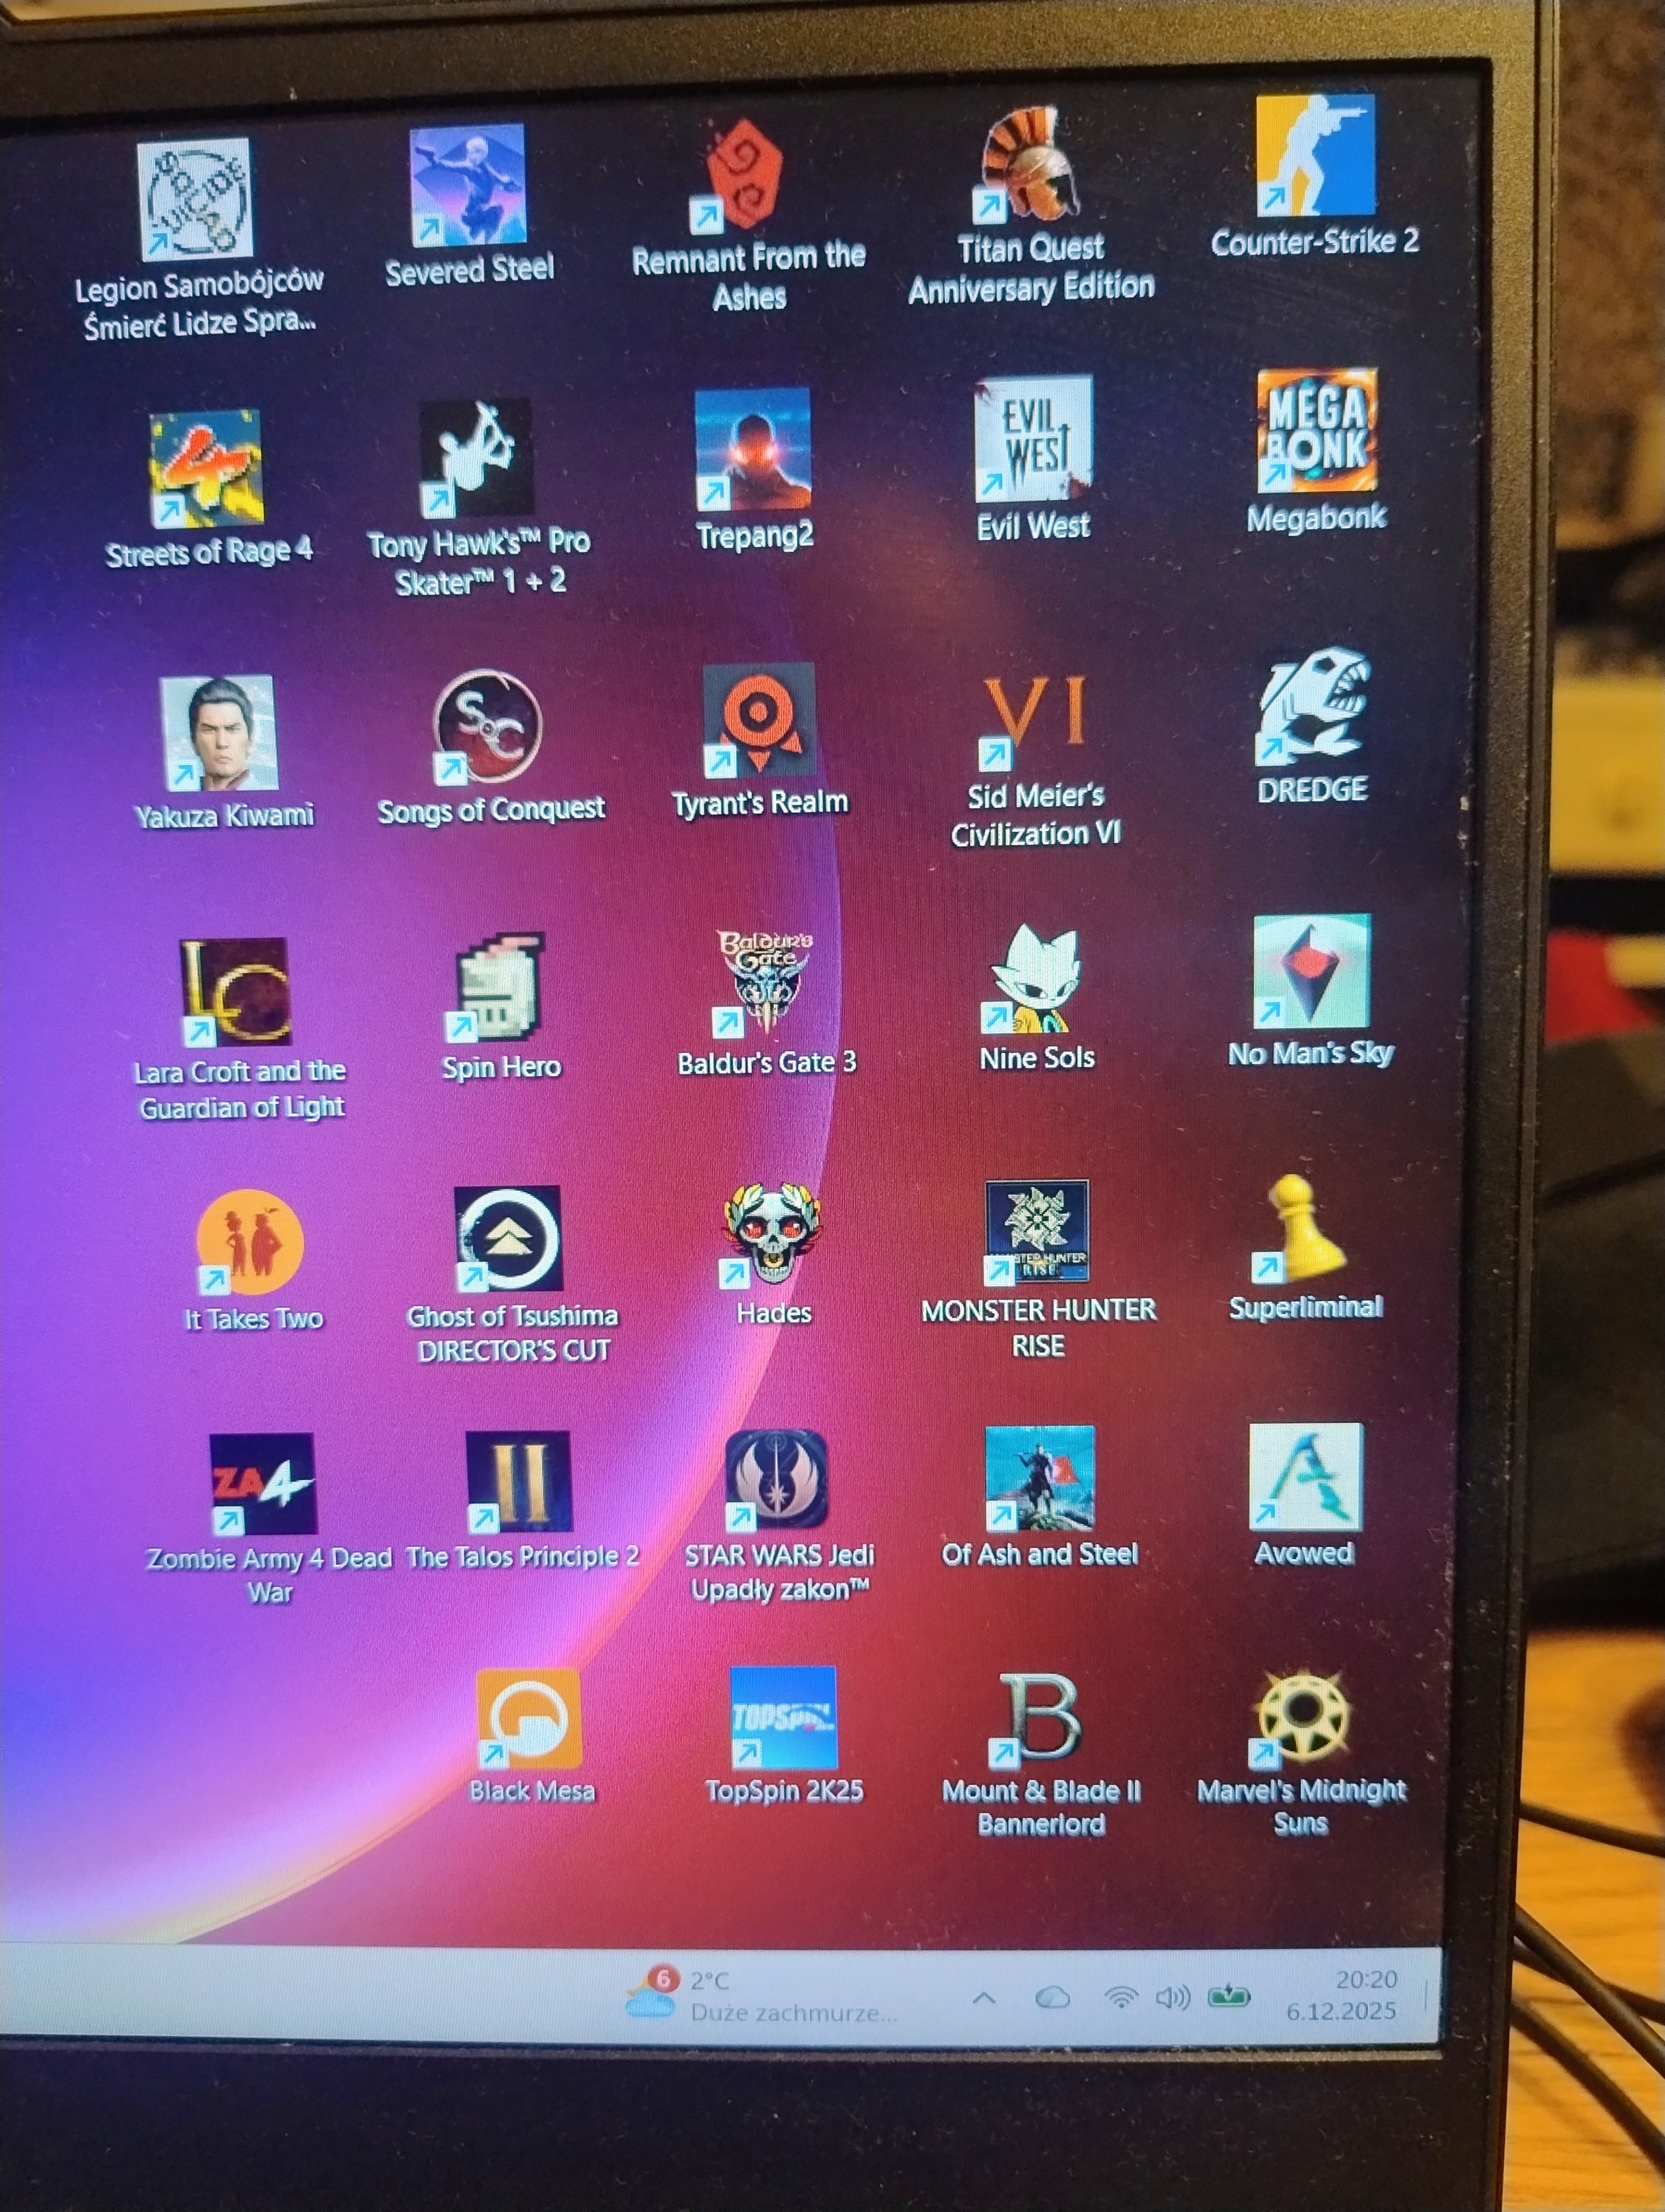This screenshot has width=1665, height=2212.
Task: Select the Megabonk shortcut icon
Action: [1316, 431]
